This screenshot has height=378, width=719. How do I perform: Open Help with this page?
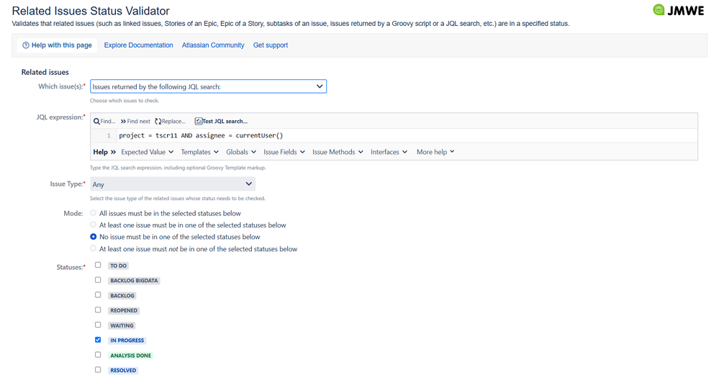pyautogui.click(x=57, y=45)
